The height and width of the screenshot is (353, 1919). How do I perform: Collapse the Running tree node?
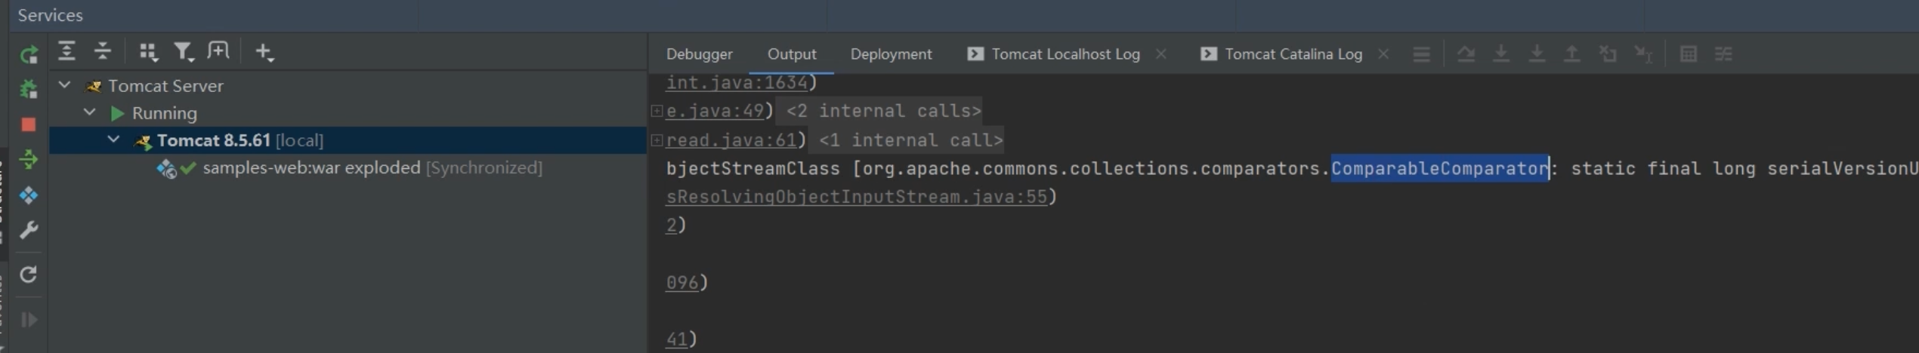point(89,112)
